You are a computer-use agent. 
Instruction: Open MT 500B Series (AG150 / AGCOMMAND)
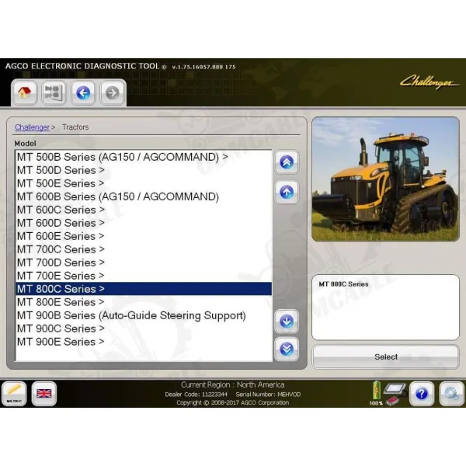coord(123,157)
